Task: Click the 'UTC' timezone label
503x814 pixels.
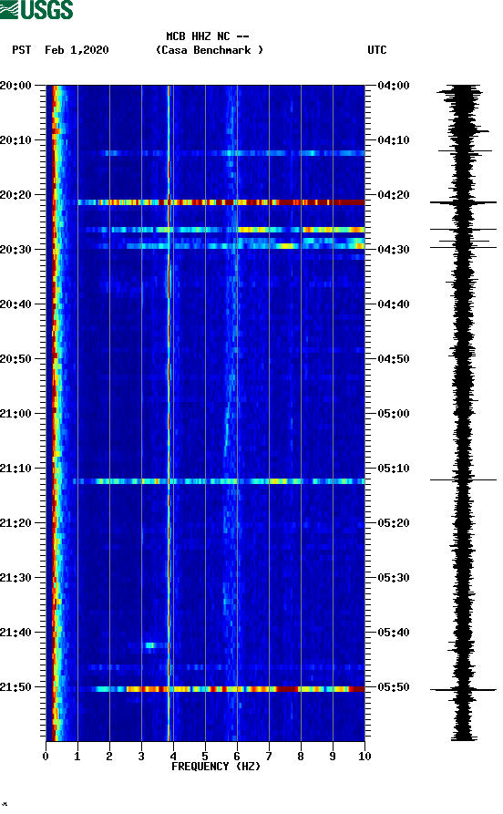Action: [377, 50]
